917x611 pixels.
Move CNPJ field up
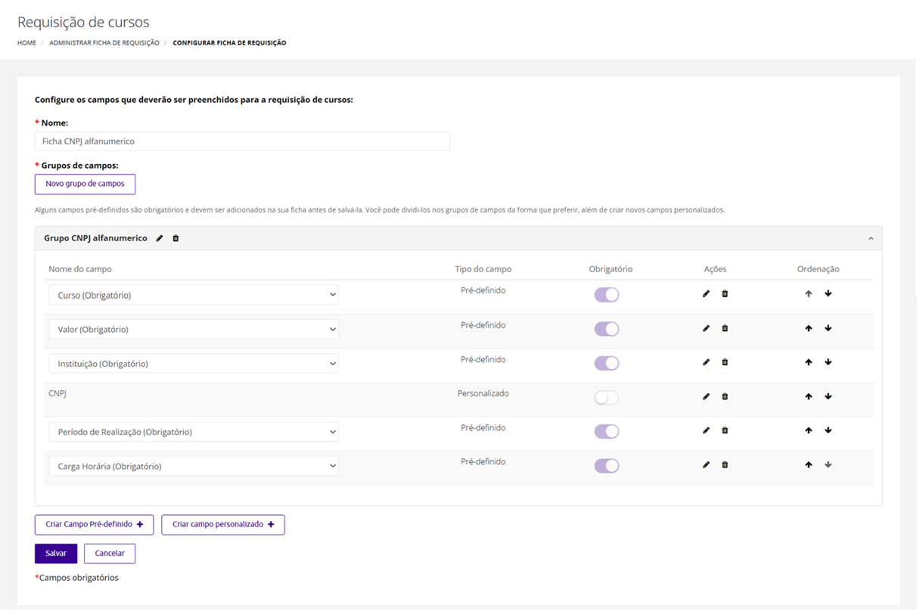809,396
